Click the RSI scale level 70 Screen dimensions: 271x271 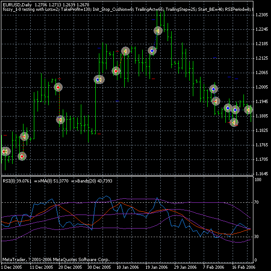pyautogui.click(x=256, y=202)
